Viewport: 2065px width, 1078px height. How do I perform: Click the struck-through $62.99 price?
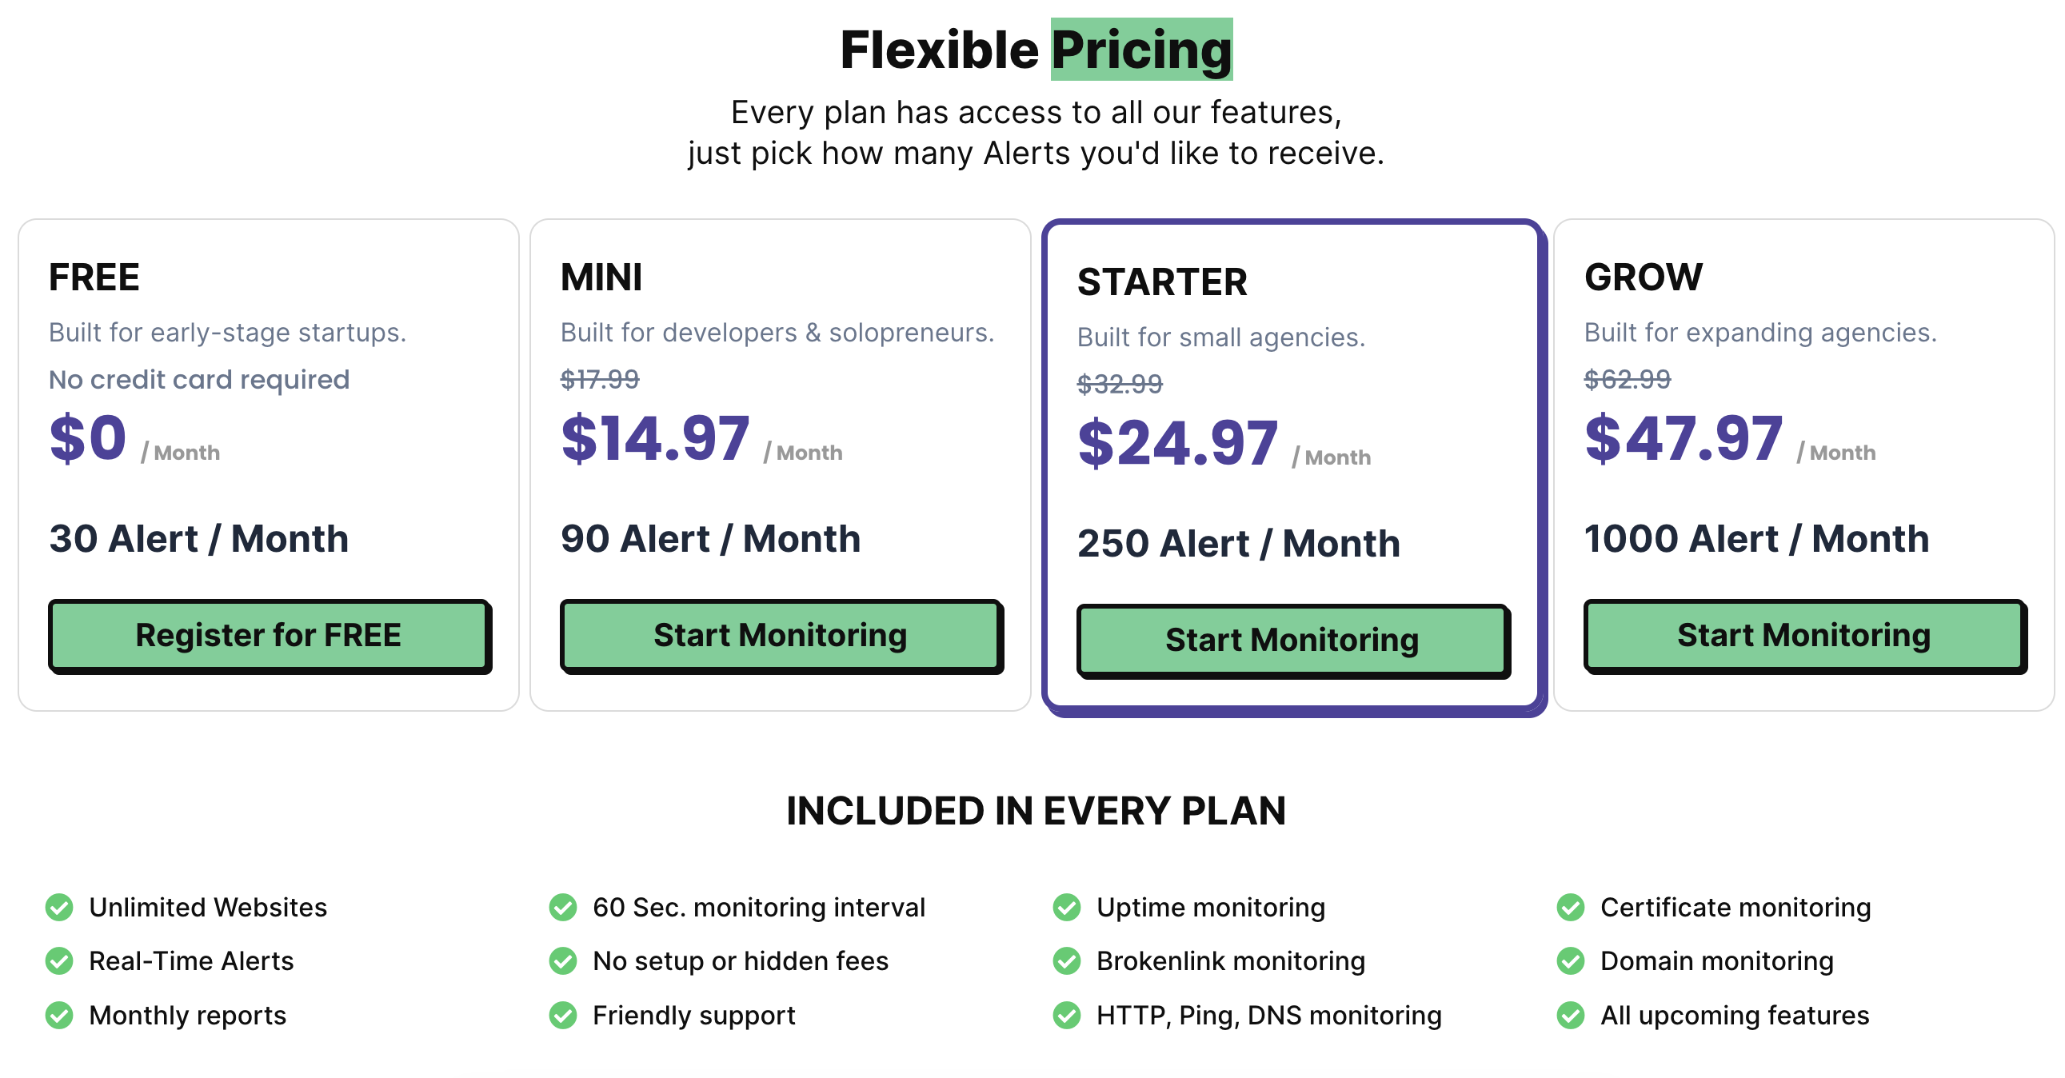tap(1628, 378)
